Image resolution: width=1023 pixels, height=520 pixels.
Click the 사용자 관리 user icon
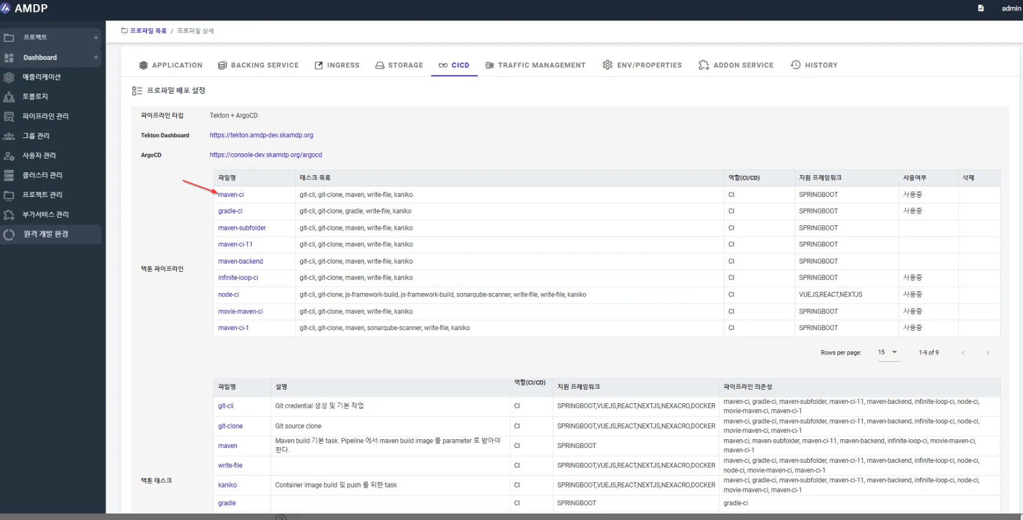[9, 156]
